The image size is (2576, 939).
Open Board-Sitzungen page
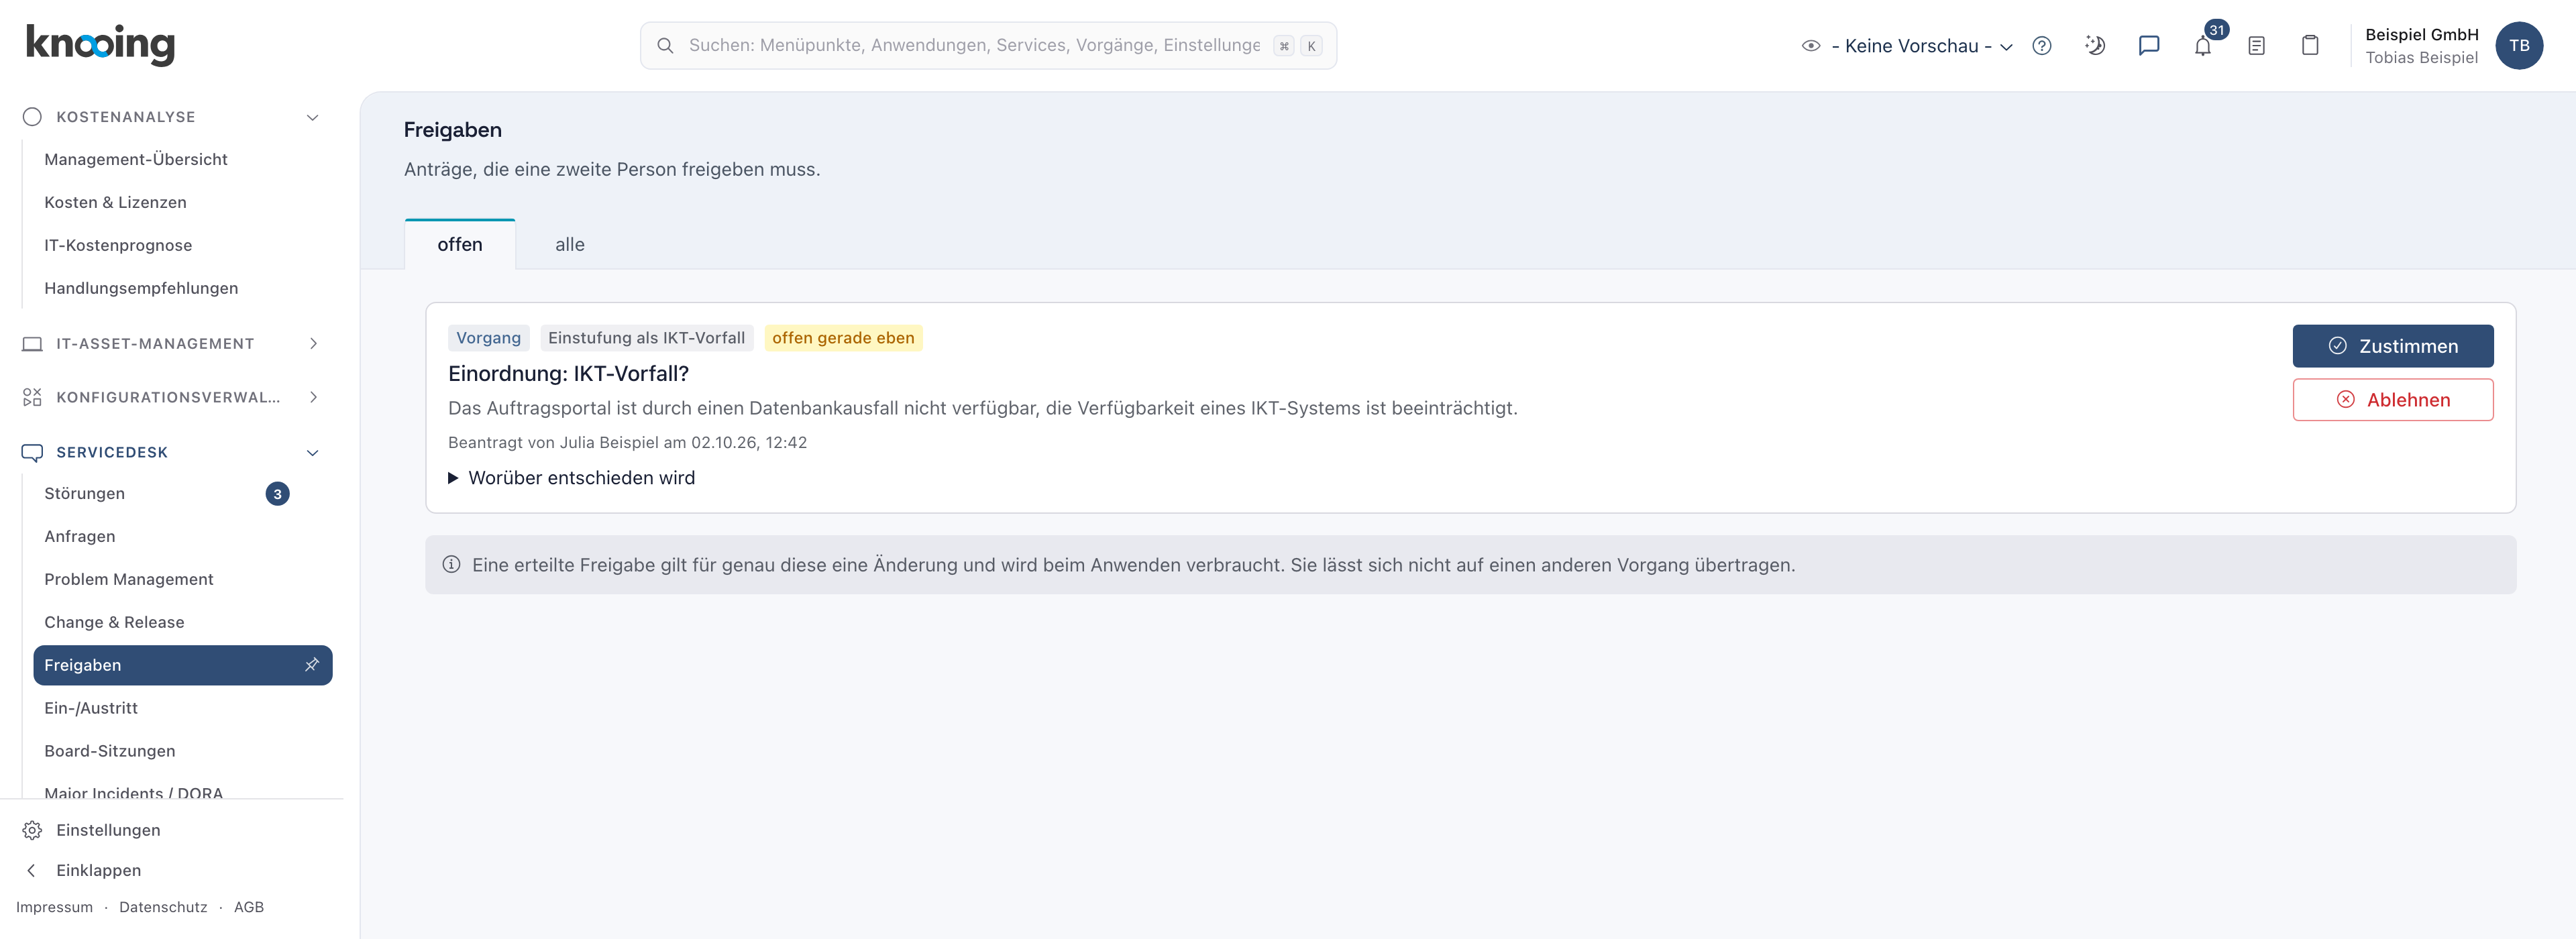(110, 751)
